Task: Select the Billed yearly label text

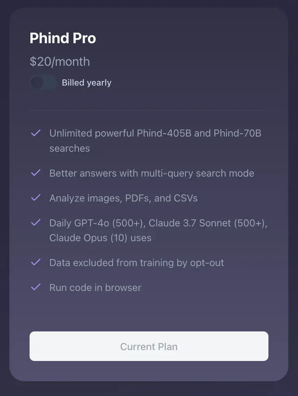Action: pos(87,82)
